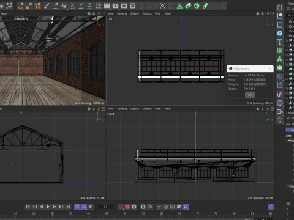Click the purple Field capsule icon
This screenshot has width=294, height=220.
(x=280, y=76)
